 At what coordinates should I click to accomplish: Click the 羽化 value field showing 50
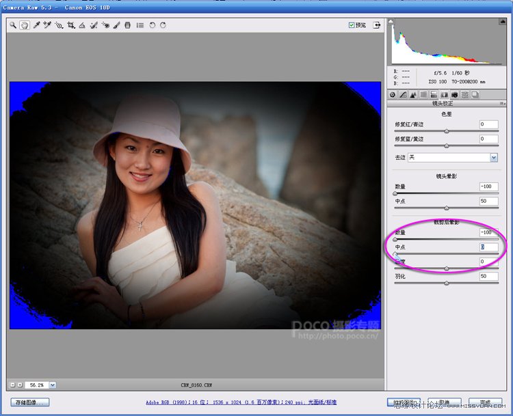click(x=489, y=276)
